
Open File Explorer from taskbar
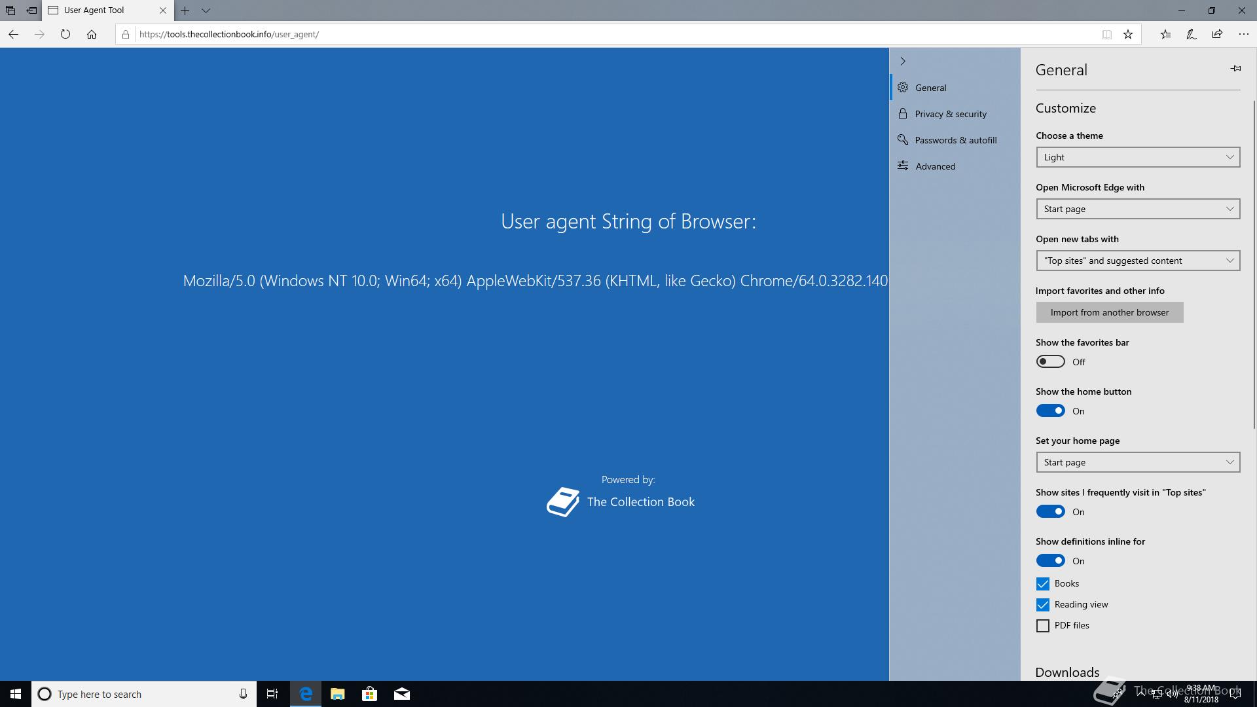pos(338,694)
